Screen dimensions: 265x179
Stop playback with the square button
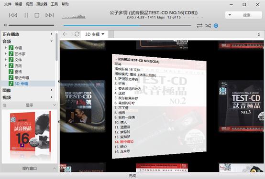coord(37,15)
